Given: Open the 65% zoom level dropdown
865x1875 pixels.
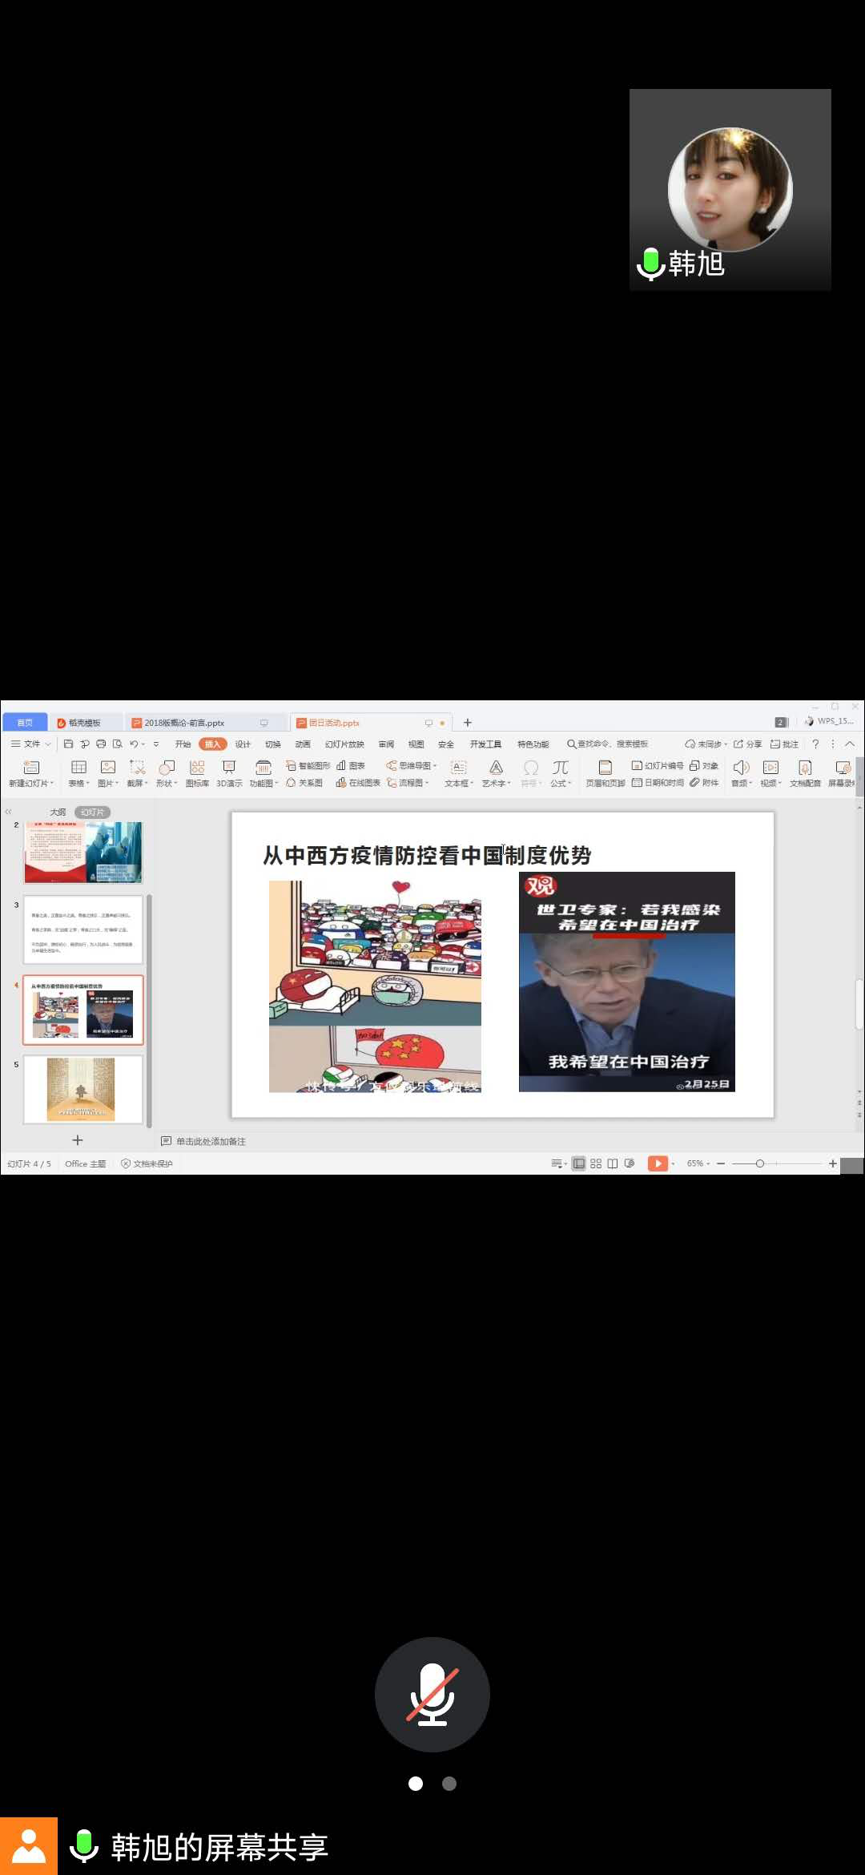Looking at the screenshot, I should click(698, 1163).
